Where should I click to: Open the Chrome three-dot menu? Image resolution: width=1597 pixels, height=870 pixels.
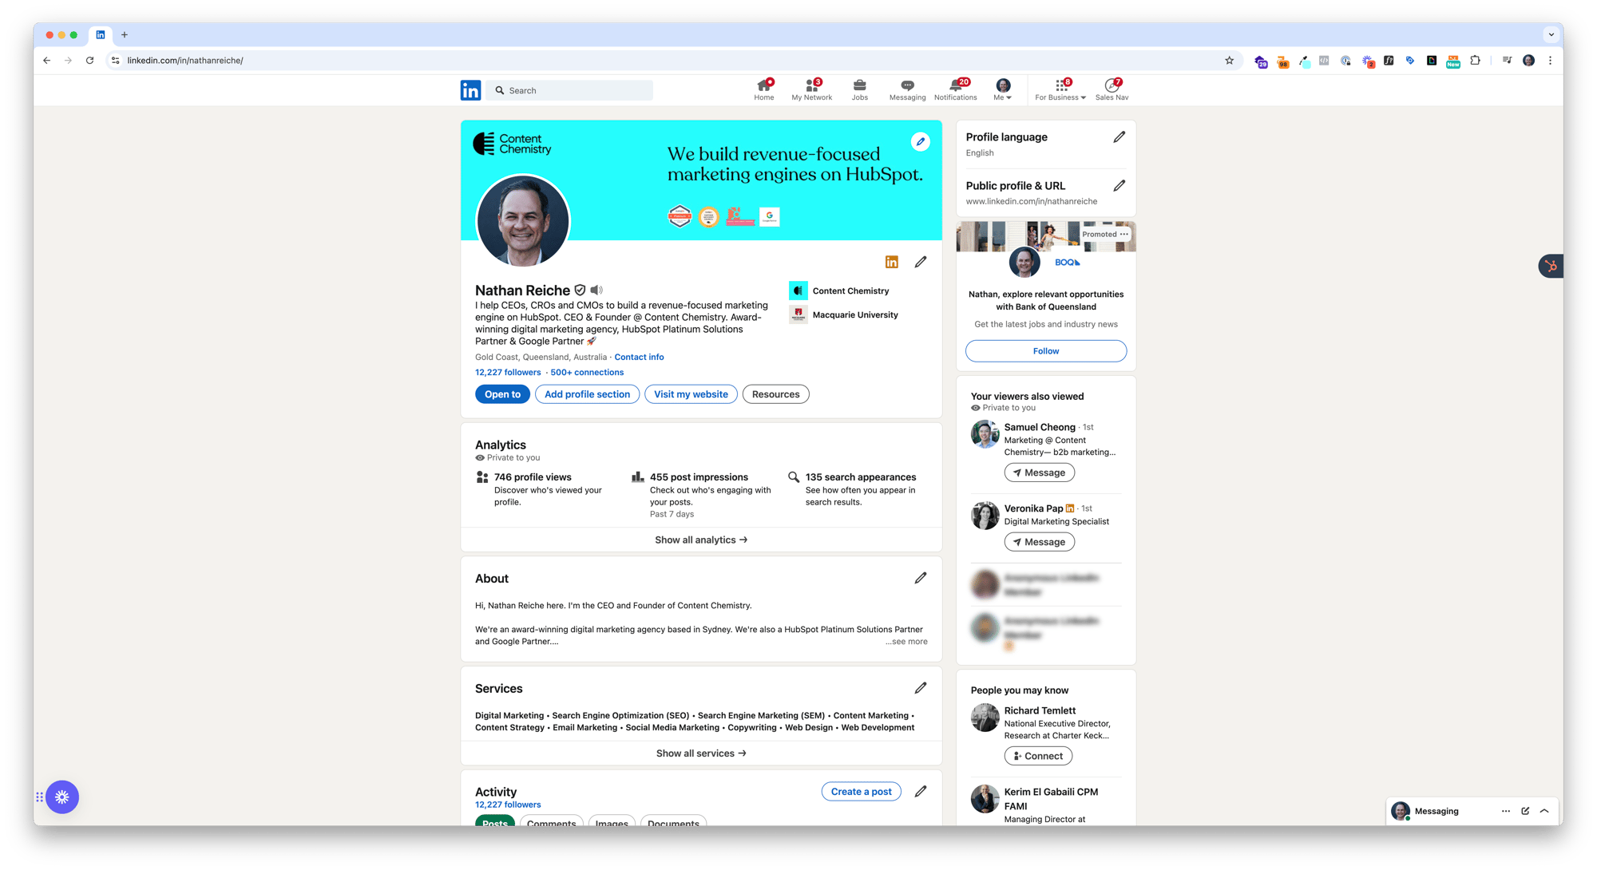pos(1550,60)
